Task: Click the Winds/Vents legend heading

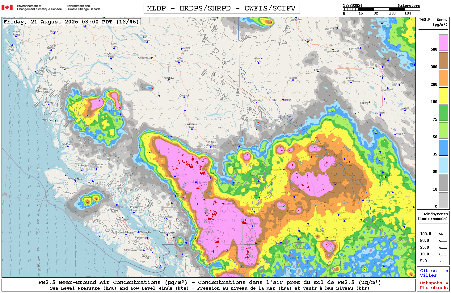Action: coord(433,216)
